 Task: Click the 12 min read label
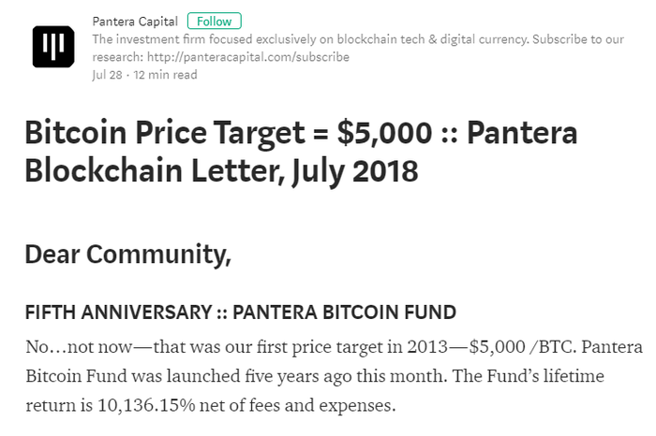coord(165,75)
